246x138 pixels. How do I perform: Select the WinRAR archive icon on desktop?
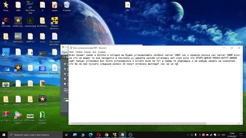6,117
